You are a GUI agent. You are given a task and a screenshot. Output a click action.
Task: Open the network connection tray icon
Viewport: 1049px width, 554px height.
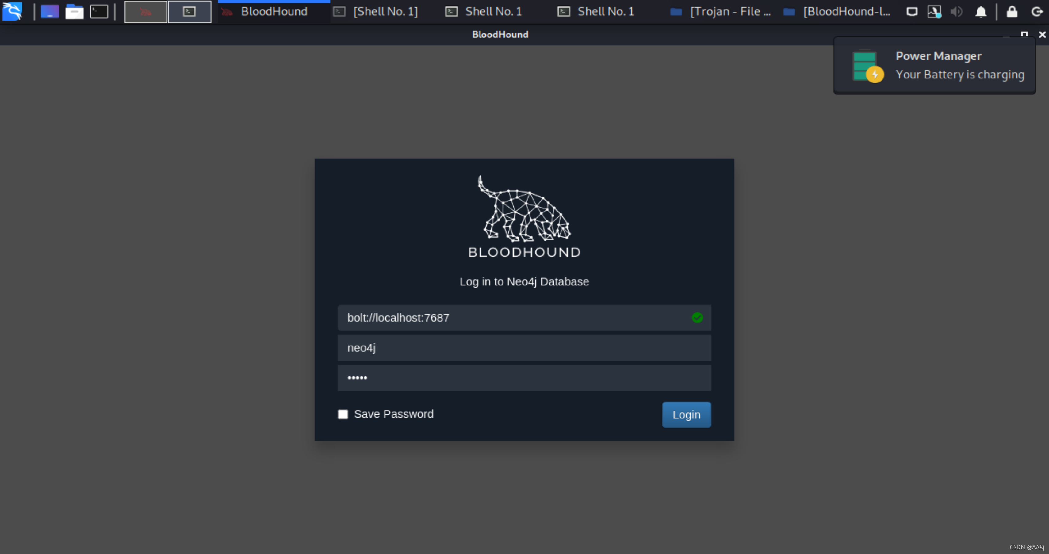coord(934,11)
